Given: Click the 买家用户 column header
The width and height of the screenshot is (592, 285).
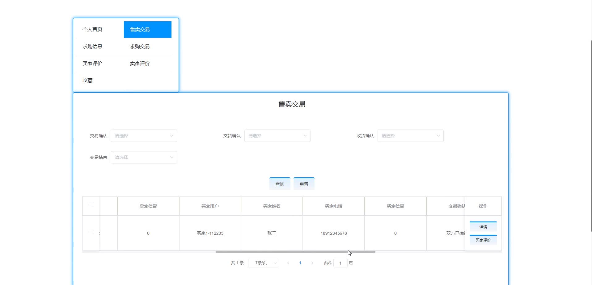Looking at the screenshot, I should click(210, 206).
